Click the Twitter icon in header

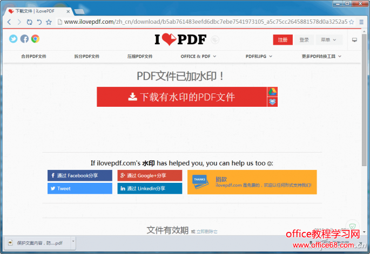(x=13, y=39)
